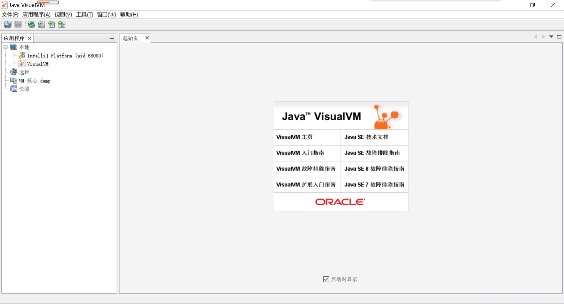Maximize the editor area window icon
Viewport: 564px width, 304px height.
point(559,37)
